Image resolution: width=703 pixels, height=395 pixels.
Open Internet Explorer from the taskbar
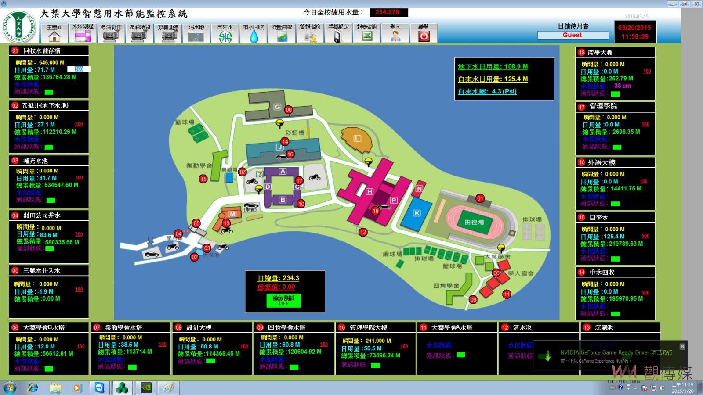(33, 388)
